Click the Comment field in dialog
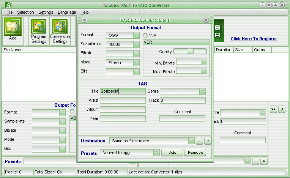Image resolution: width=290 pixels, height=178 pixels. [182, 118]
